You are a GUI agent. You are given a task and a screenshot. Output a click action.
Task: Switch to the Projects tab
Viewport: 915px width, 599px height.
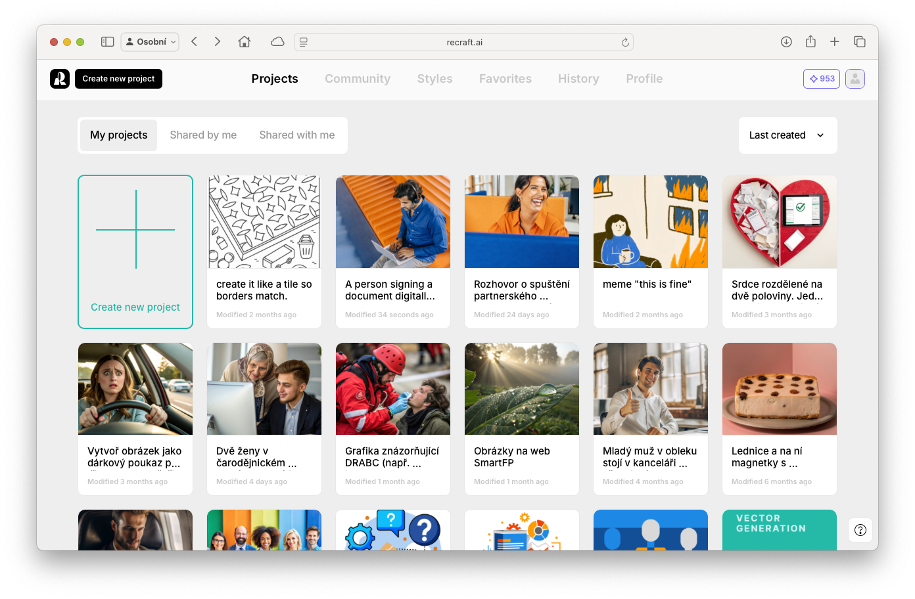pos(275,79)
